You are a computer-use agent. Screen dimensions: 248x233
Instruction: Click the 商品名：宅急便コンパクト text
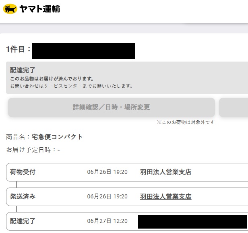(x=44, y=137)
